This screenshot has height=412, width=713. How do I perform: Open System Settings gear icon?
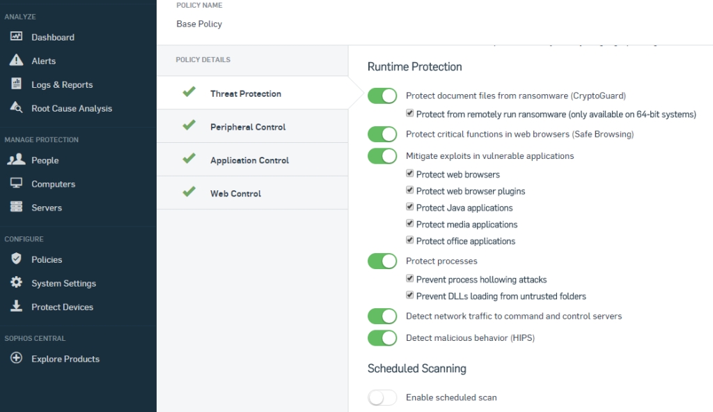pyautogui.click(x=17, y=283)
